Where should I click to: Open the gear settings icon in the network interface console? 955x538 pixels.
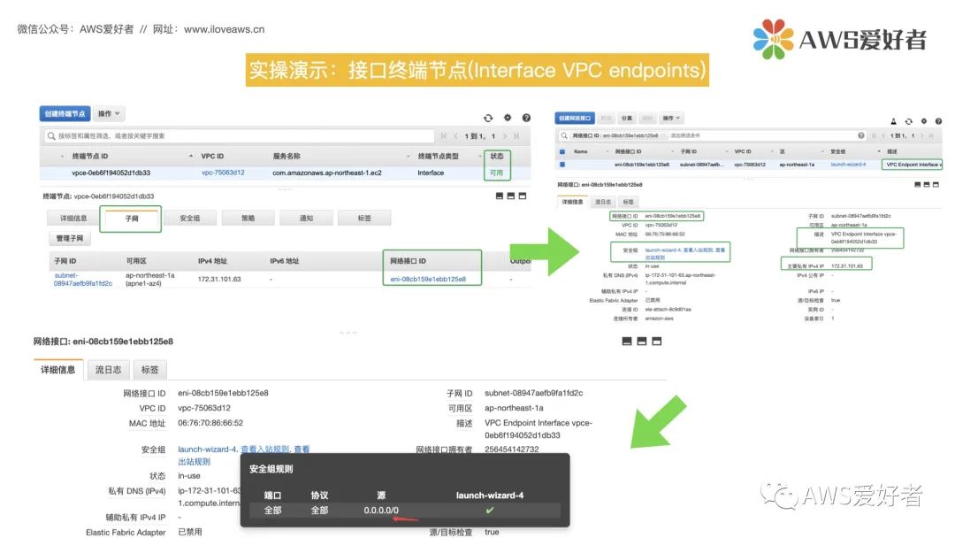pyautogui.click(x=923, y=121)
